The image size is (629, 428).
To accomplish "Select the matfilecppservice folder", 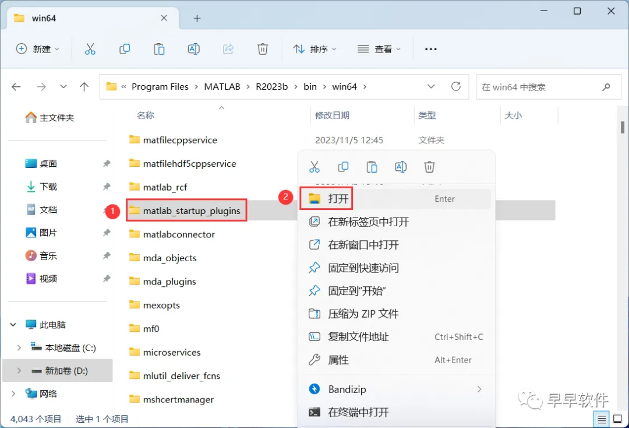I will click(x=173, y=140).
